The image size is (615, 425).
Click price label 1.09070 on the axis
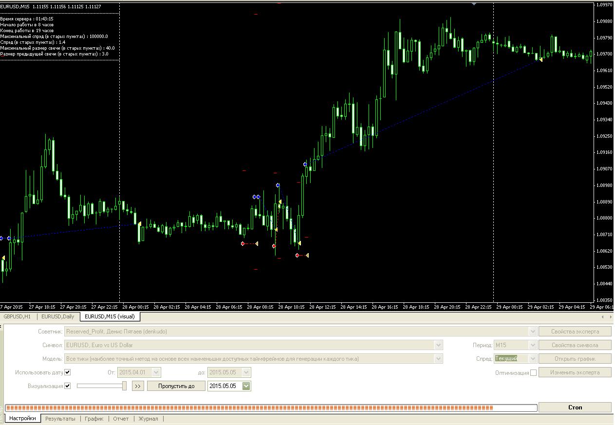point(604,169)
